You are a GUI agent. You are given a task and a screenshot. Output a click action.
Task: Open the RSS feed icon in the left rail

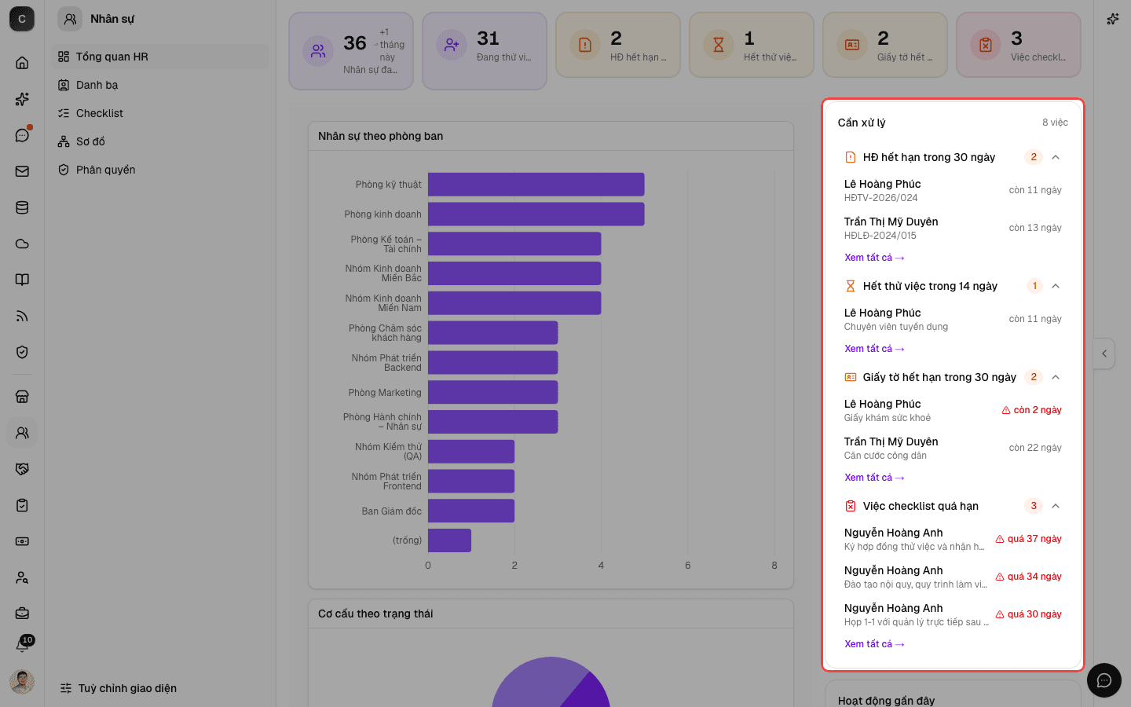pyautogui.click(x=22, y=316)
